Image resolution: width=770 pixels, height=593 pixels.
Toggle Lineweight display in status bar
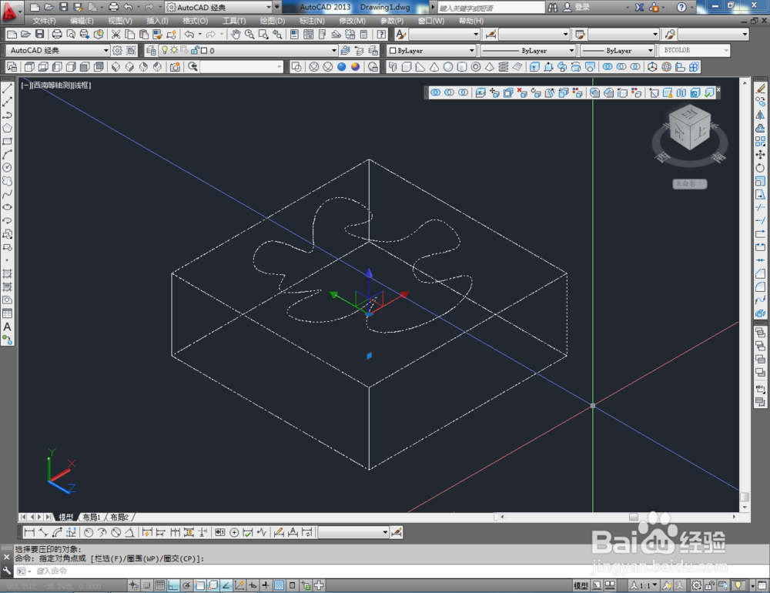266,585
